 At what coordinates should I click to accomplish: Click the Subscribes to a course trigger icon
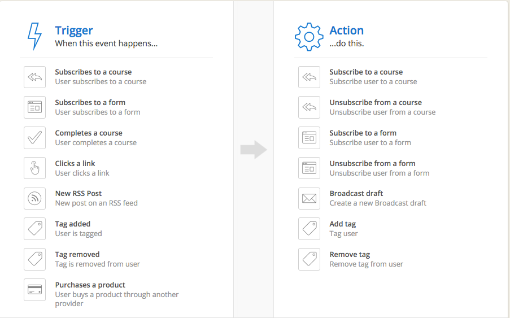coord(35,77)
